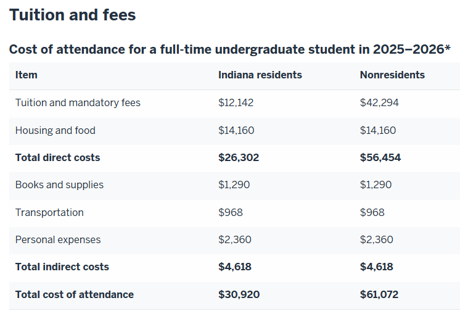This screenshot has width=460, height=311.
Task: Click the "Total direct costs" row label
Action: click(57, 158)
